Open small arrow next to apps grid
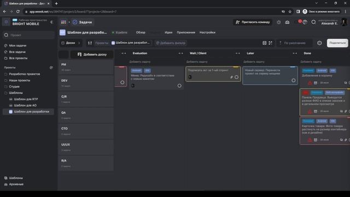Viewport: 350px width, 197px height. click(69, 22)
